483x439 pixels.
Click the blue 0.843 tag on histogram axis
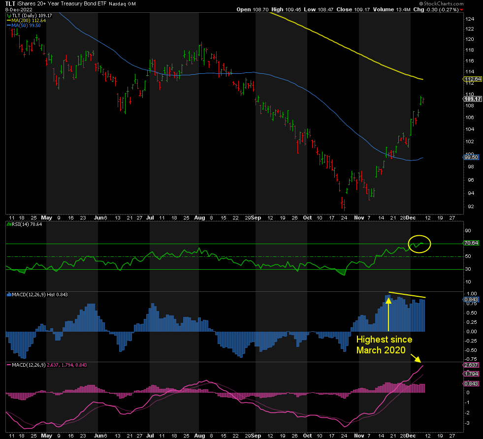[x=471, y=300]
